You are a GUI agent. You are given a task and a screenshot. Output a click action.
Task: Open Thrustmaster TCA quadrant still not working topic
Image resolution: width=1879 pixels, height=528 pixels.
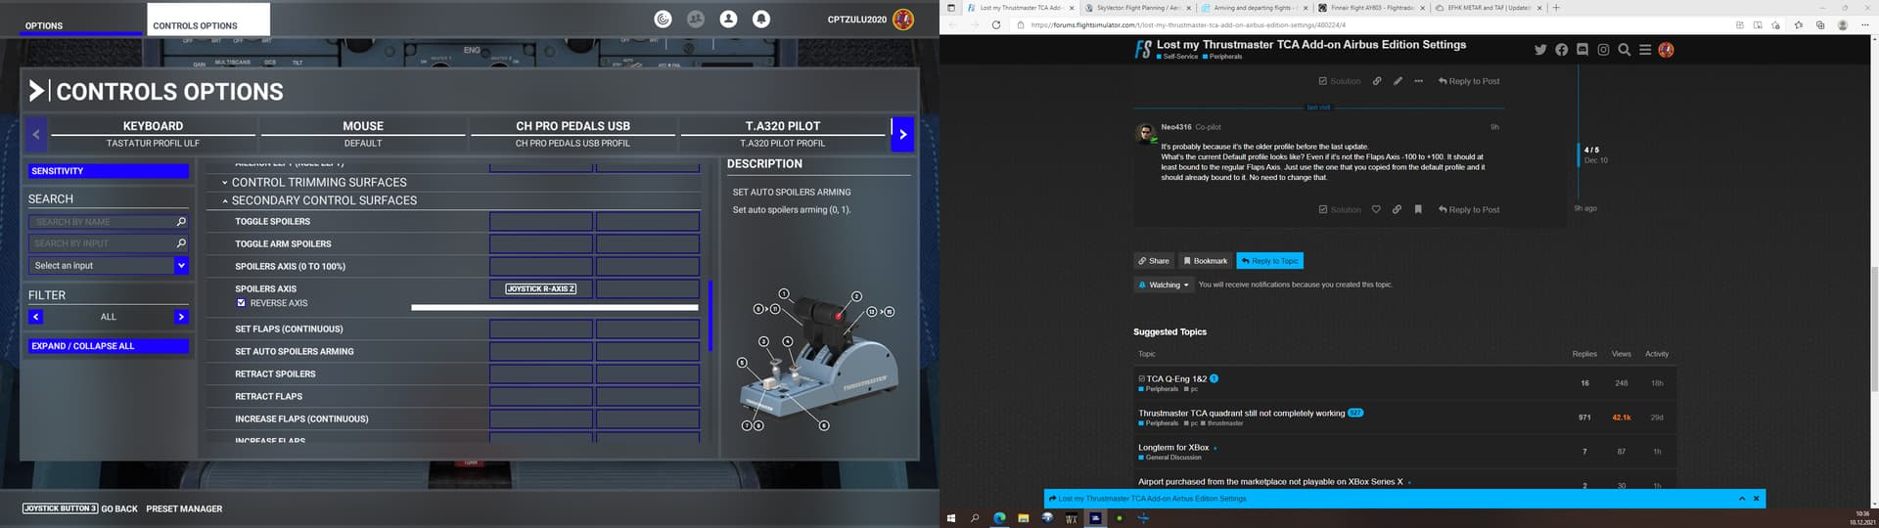click(1241, 414)
